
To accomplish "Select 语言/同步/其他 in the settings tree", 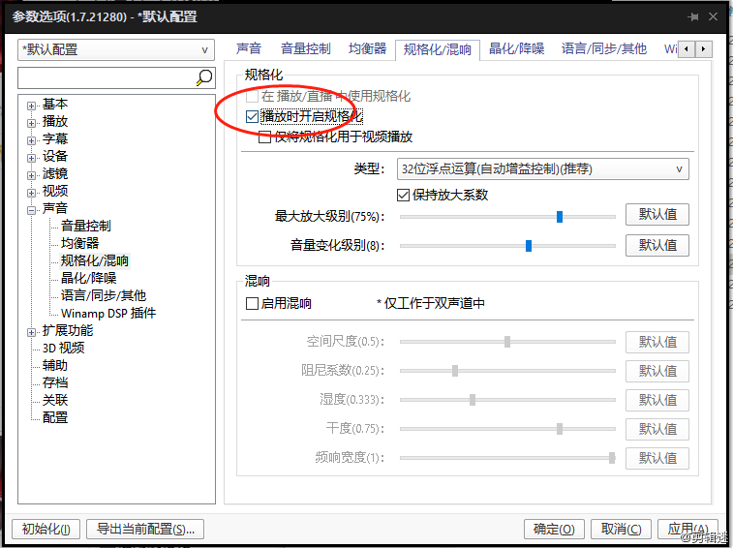I will [104, 295].
